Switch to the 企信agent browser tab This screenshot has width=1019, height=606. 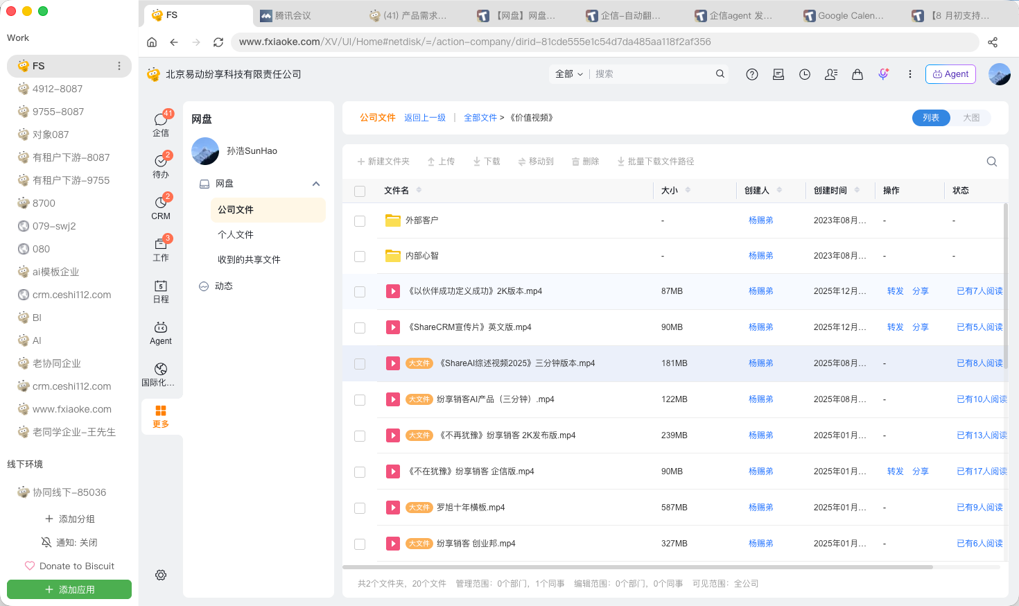tap(742, 15)
